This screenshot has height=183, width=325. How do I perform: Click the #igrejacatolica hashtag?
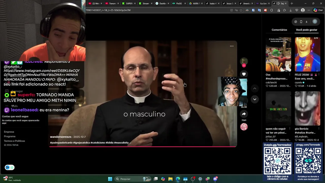click(x=82, y=143)
